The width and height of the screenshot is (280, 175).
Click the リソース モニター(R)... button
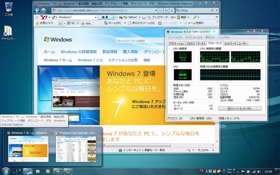[240, 109]
